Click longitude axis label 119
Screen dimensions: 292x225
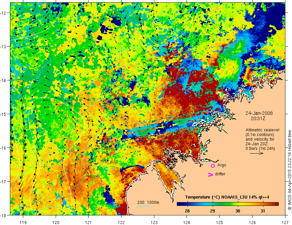23,222
